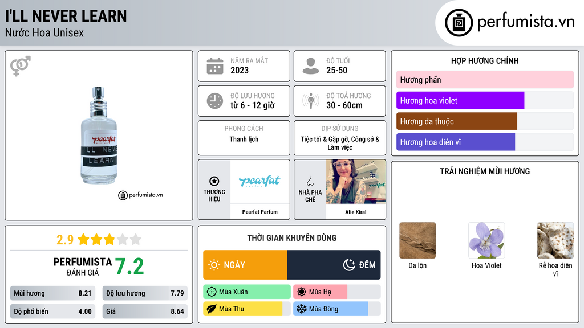Click the Thanh lịch style value

(244, 139)
